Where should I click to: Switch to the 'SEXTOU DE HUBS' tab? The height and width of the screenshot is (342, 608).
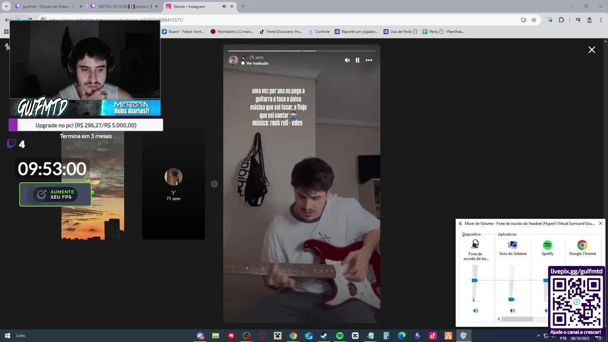point(123,7)
